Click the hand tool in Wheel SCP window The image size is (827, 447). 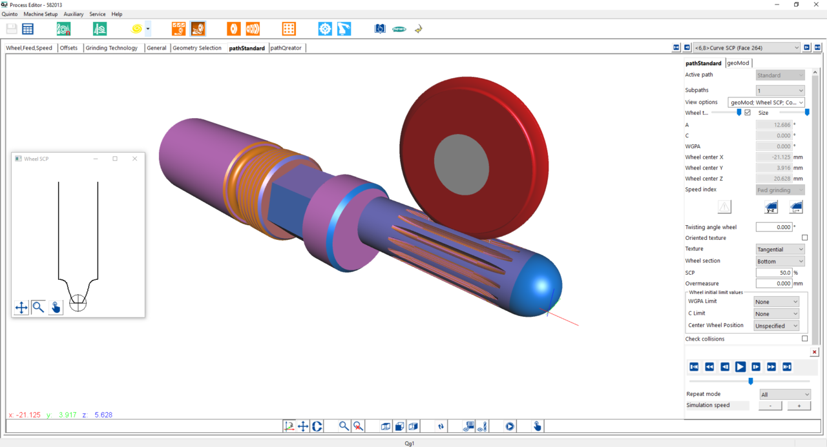tap(56, 308)
